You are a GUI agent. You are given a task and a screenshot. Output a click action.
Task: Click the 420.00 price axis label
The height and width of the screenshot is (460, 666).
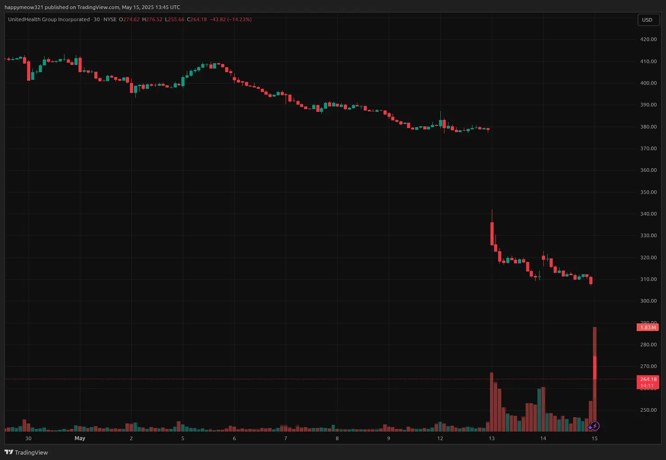[x=648, y=39]
